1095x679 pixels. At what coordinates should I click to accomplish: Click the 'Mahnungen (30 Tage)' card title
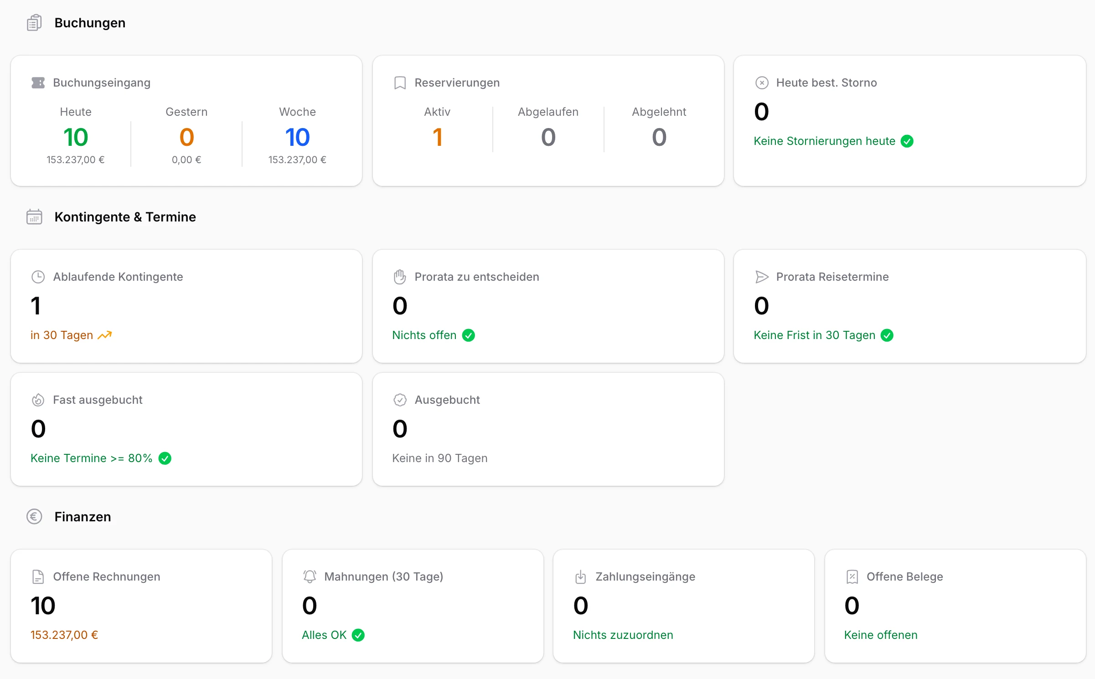pyautogui.click(x=384, y=577)
